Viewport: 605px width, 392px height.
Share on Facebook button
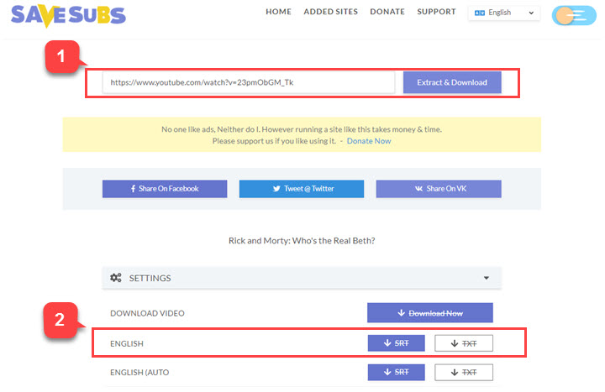(x=165, y=189)
